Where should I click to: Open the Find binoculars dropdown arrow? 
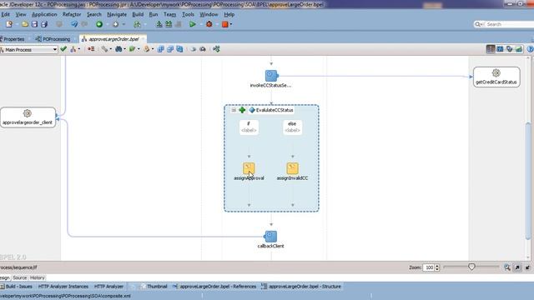pos(124,49)
